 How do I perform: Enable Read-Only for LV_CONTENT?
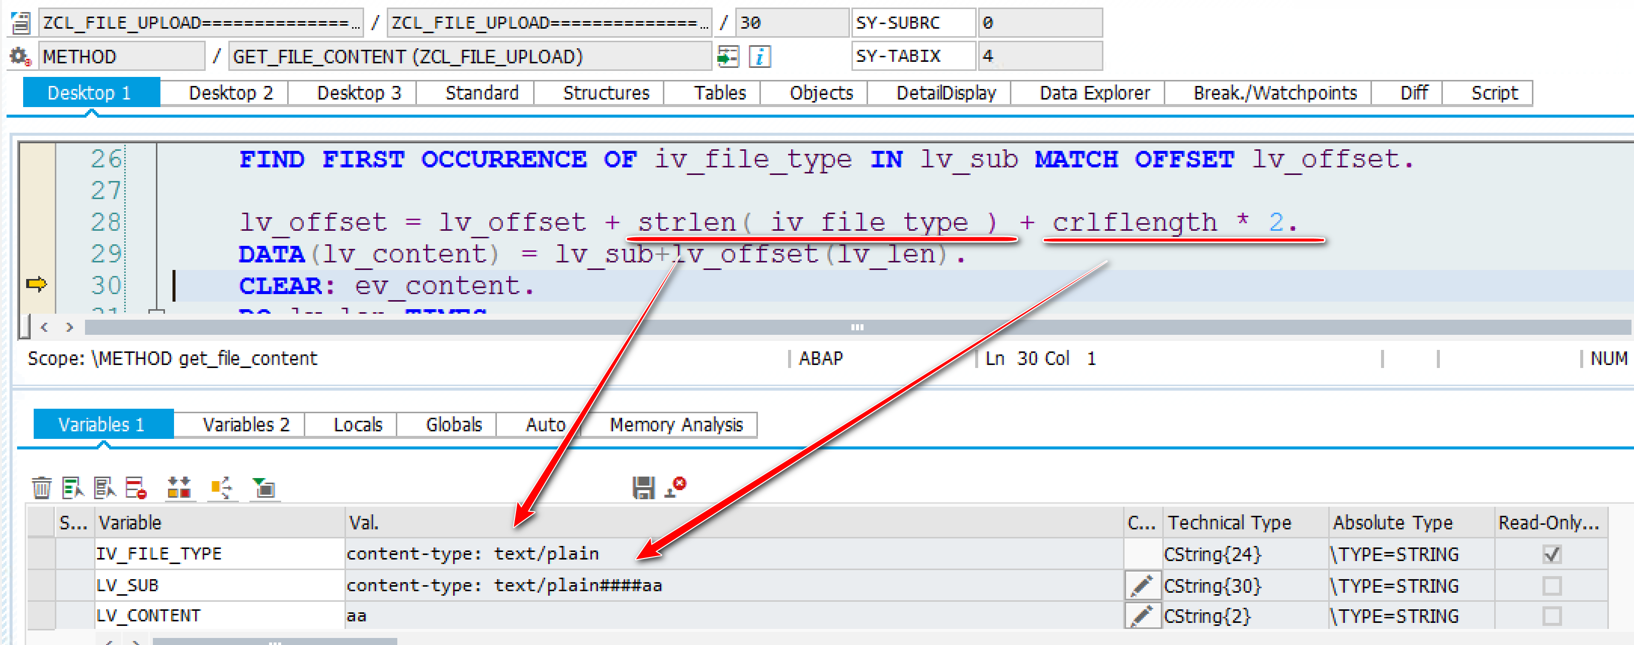tap(1552, 615)
